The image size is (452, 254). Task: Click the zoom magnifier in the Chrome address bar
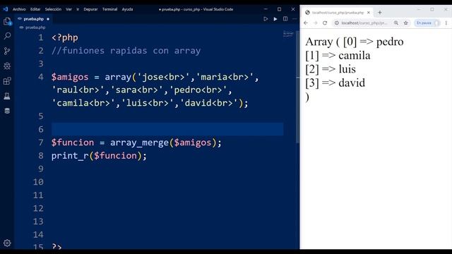(x=396, y=23)
